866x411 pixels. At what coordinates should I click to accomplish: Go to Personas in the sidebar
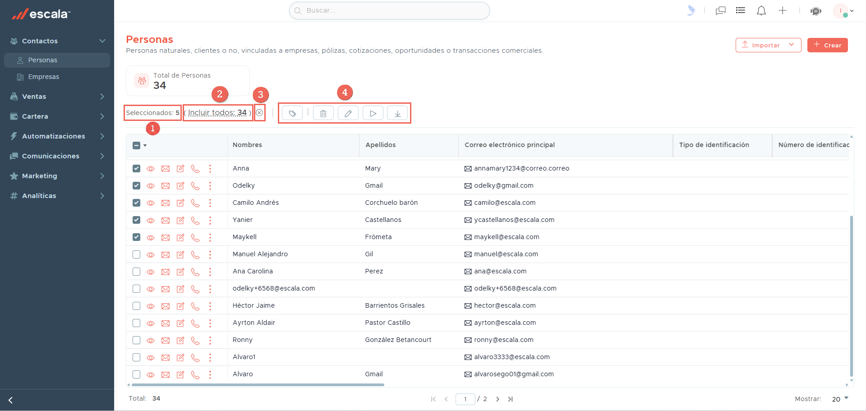point(57,60)
